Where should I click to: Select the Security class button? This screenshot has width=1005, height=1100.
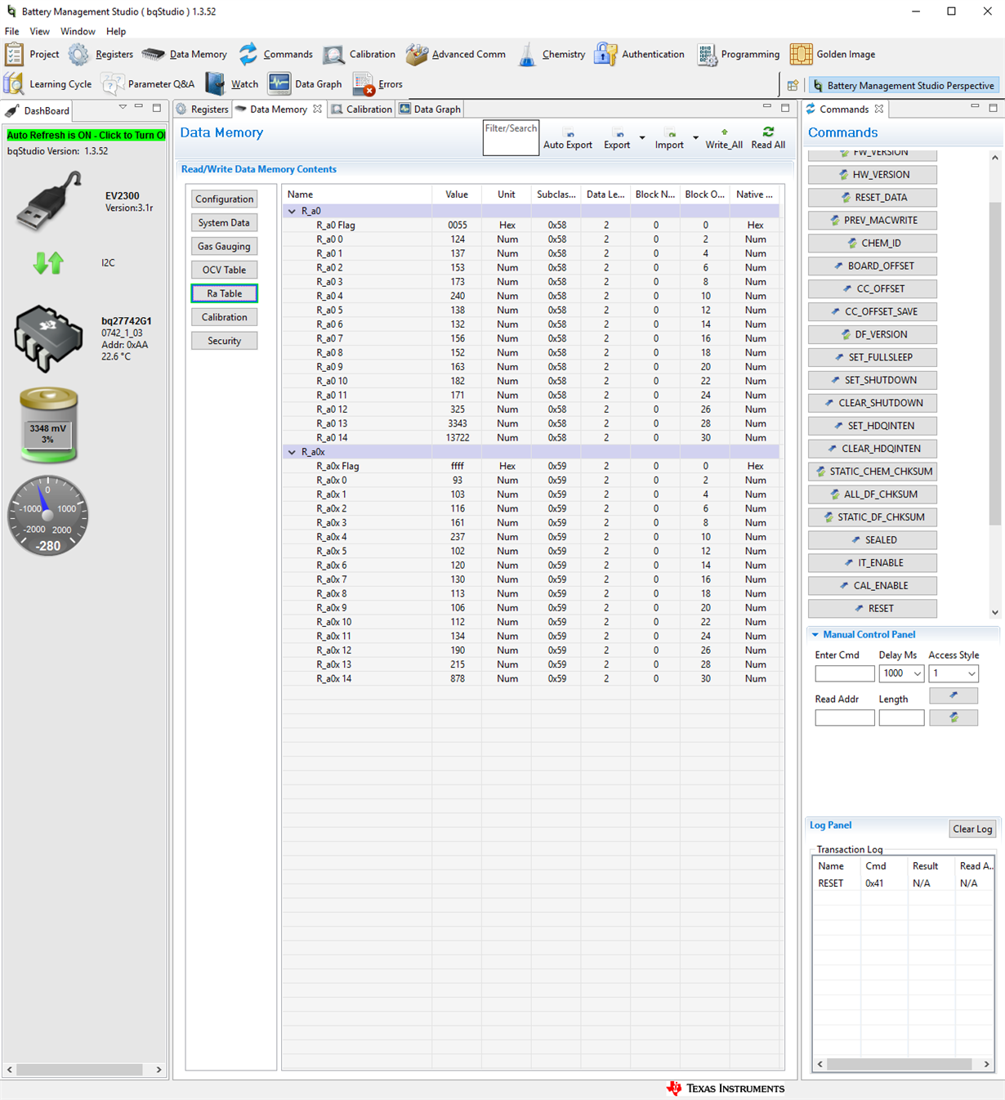(225, 341)
